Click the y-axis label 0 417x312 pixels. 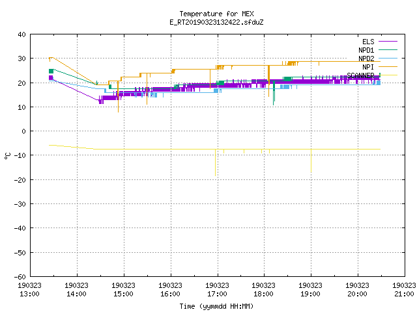[x=24, y=131]
